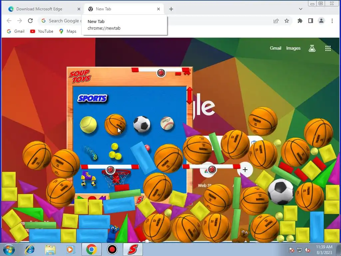
Task: Pick the small red ball in Sports panel
Action: point(147,148)
